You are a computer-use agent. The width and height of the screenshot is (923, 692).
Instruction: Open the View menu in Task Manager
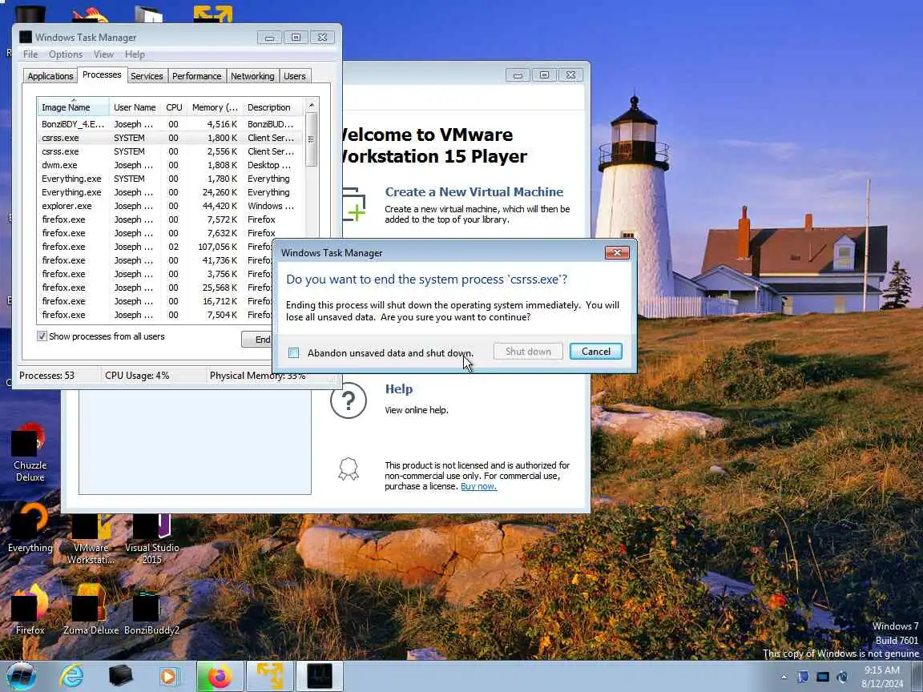tap(103, 54)
